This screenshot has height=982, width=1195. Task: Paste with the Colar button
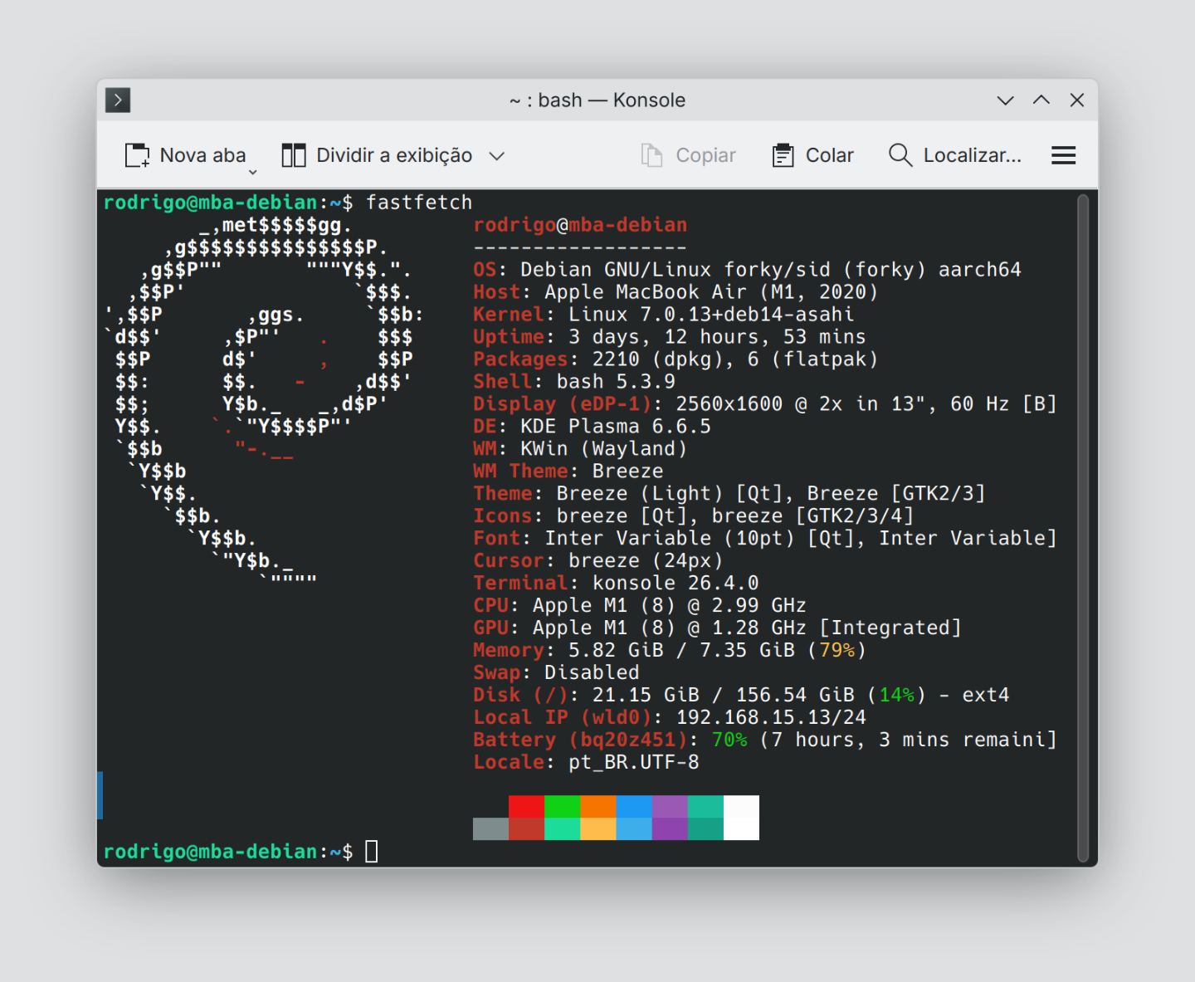point(812,155)
